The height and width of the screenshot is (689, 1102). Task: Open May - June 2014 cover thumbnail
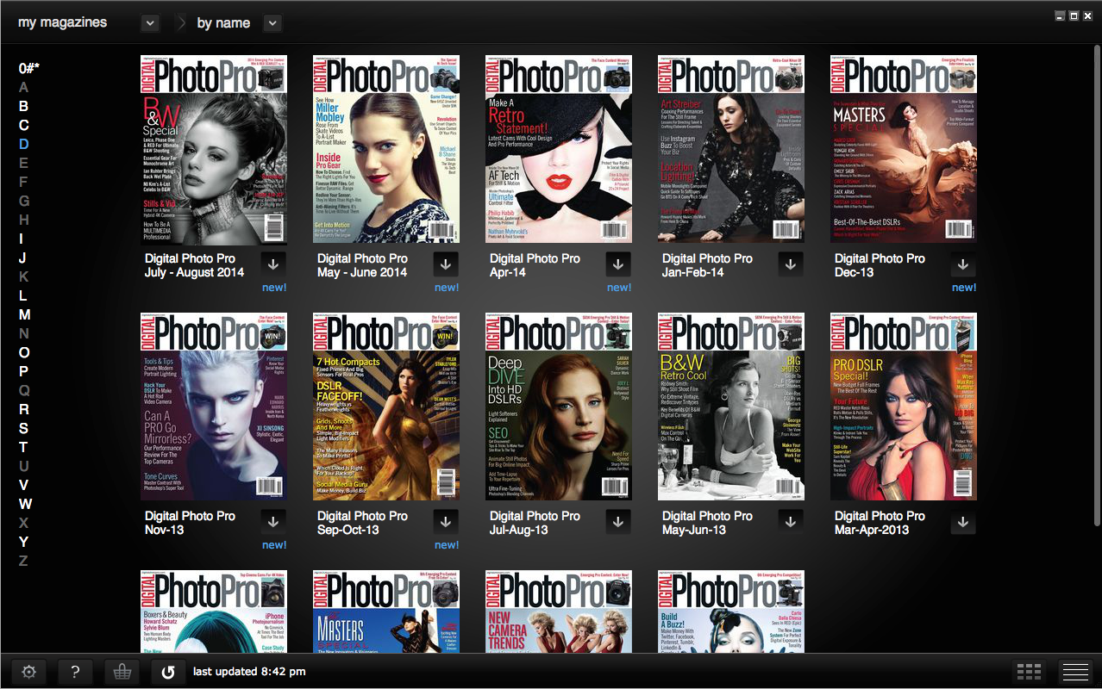(x=386, y=149)
